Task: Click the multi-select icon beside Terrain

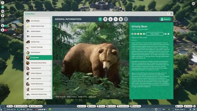Action: point(194,106)
